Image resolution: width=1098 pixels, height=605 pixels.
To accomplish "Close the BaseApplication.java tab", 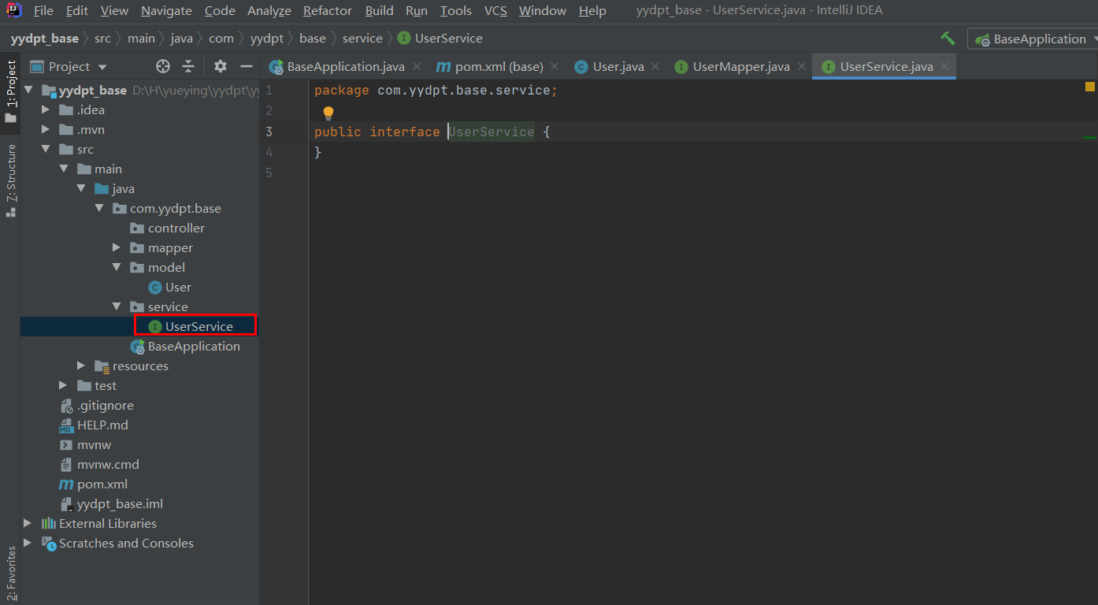I will (417, 67).
